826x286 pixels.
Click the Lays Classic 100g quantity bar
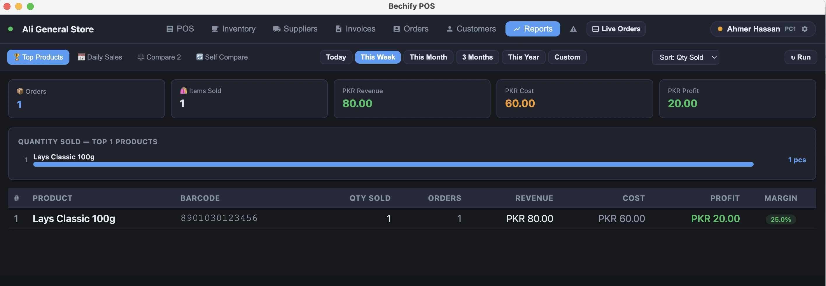point(393,164)
